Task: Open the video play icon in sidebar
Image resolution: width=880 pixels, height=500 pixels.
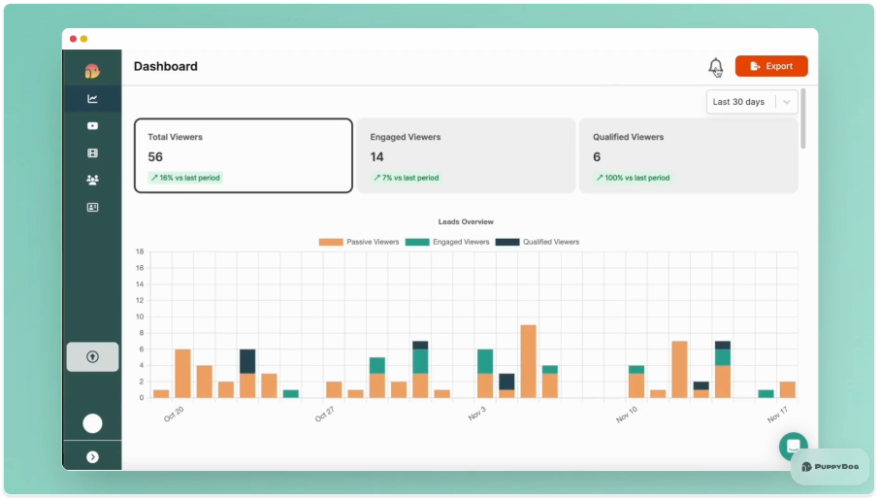Action: tap(92, 126)
